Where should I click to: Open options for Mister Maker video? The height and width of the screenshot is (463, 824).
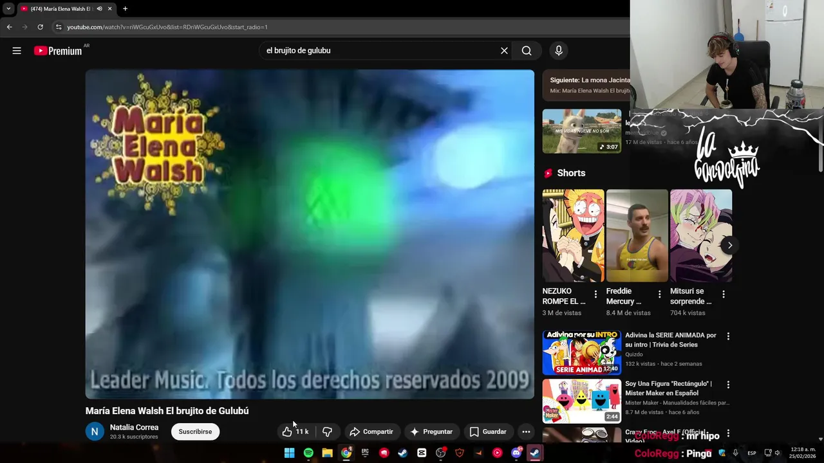tap(728, 385)
